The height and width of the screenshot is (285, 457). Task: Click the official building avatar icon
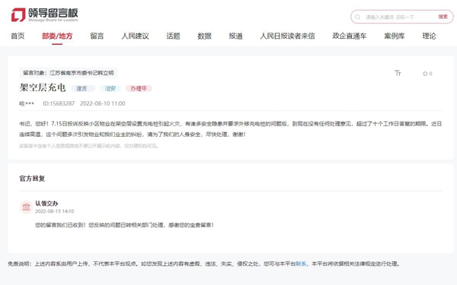pos(26,207)
